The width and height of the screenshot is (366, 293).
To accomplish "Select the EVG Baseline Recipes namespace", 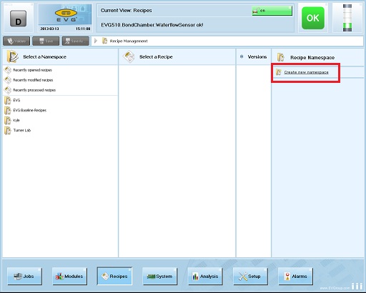I will click(x=25, y=110).
